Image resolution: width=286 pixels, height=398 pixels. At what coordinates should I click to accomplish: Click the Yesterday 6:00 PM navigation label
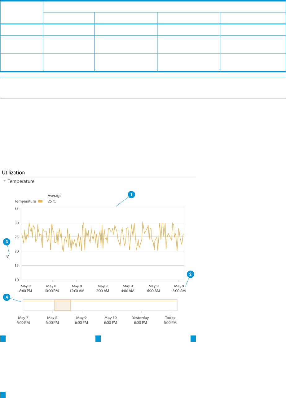click(140, 320)
